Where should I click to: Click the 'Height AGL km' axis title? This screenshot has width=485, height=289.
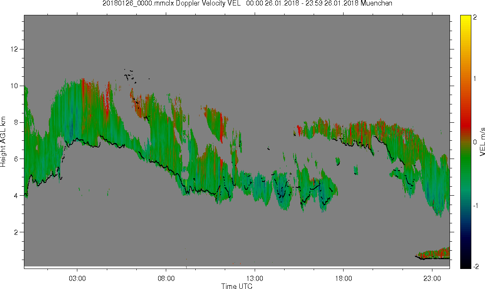tap(3, 142)
